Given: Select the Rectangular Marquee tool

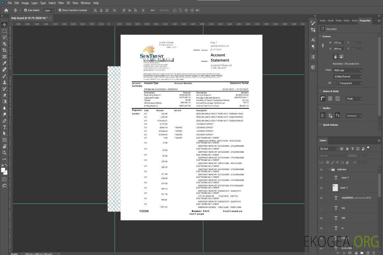Looking at the screenshot, I should click(x=5, y=31).
